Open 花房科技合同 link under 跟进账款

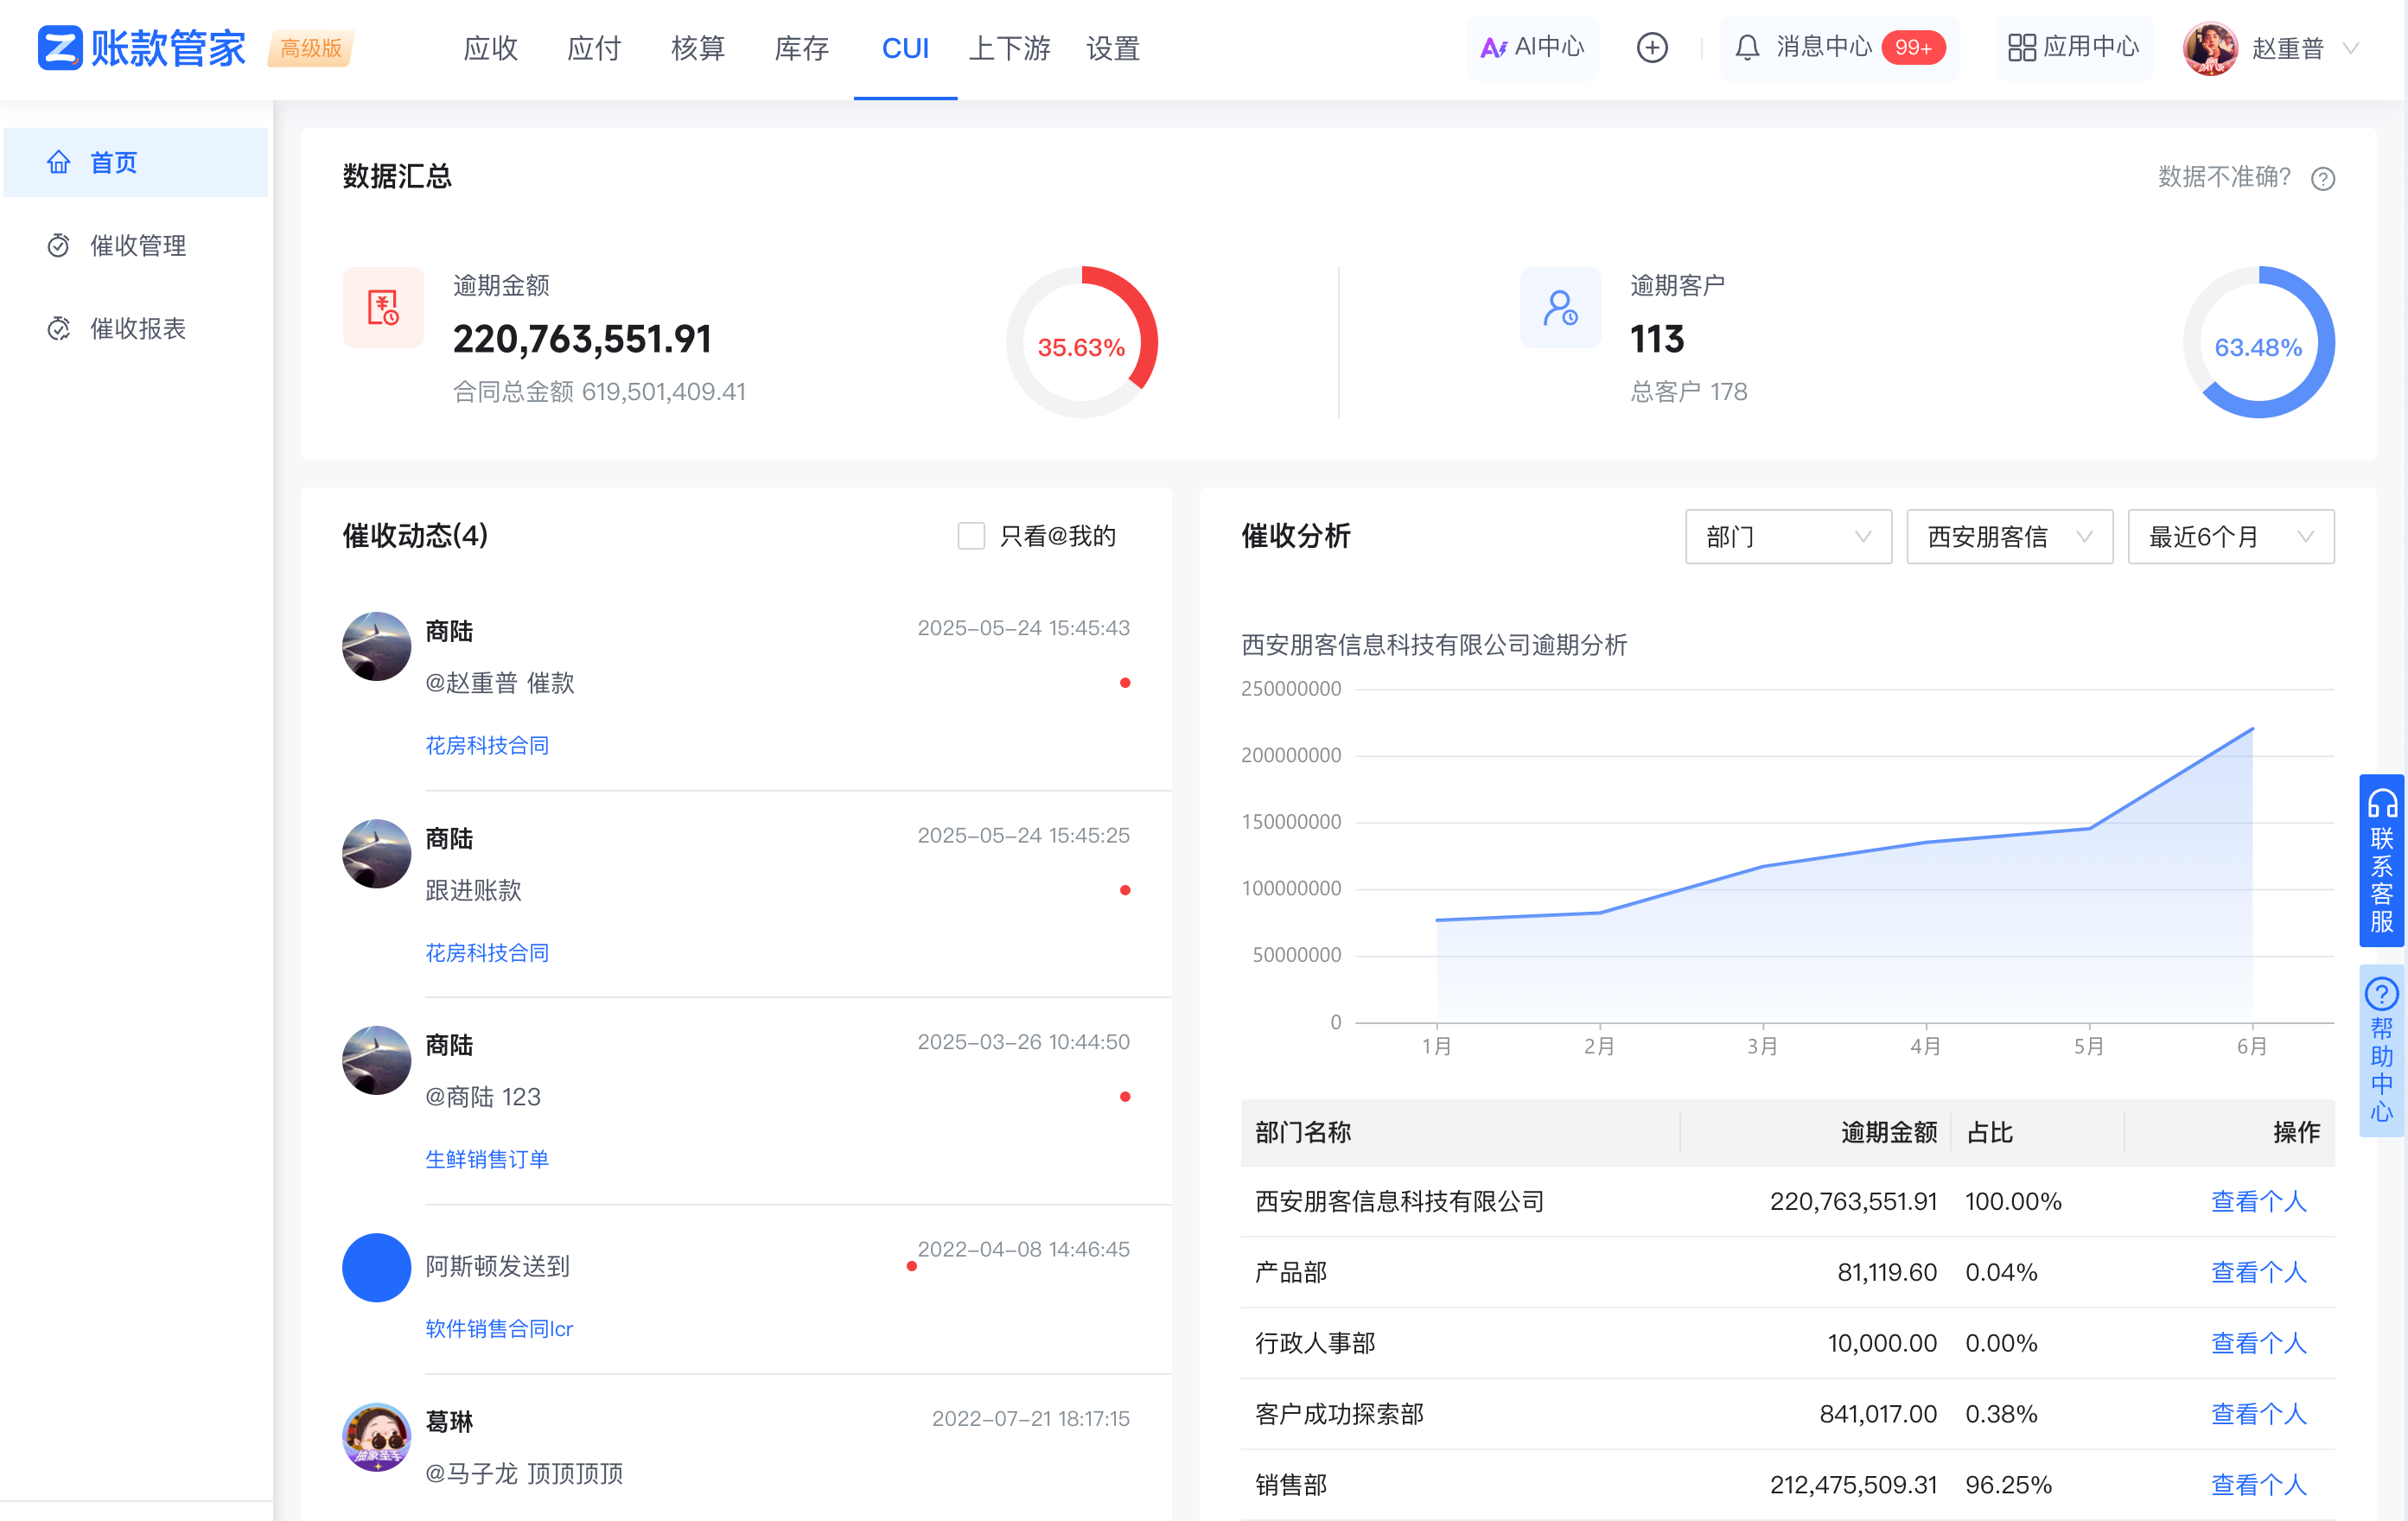pos(487,953)
